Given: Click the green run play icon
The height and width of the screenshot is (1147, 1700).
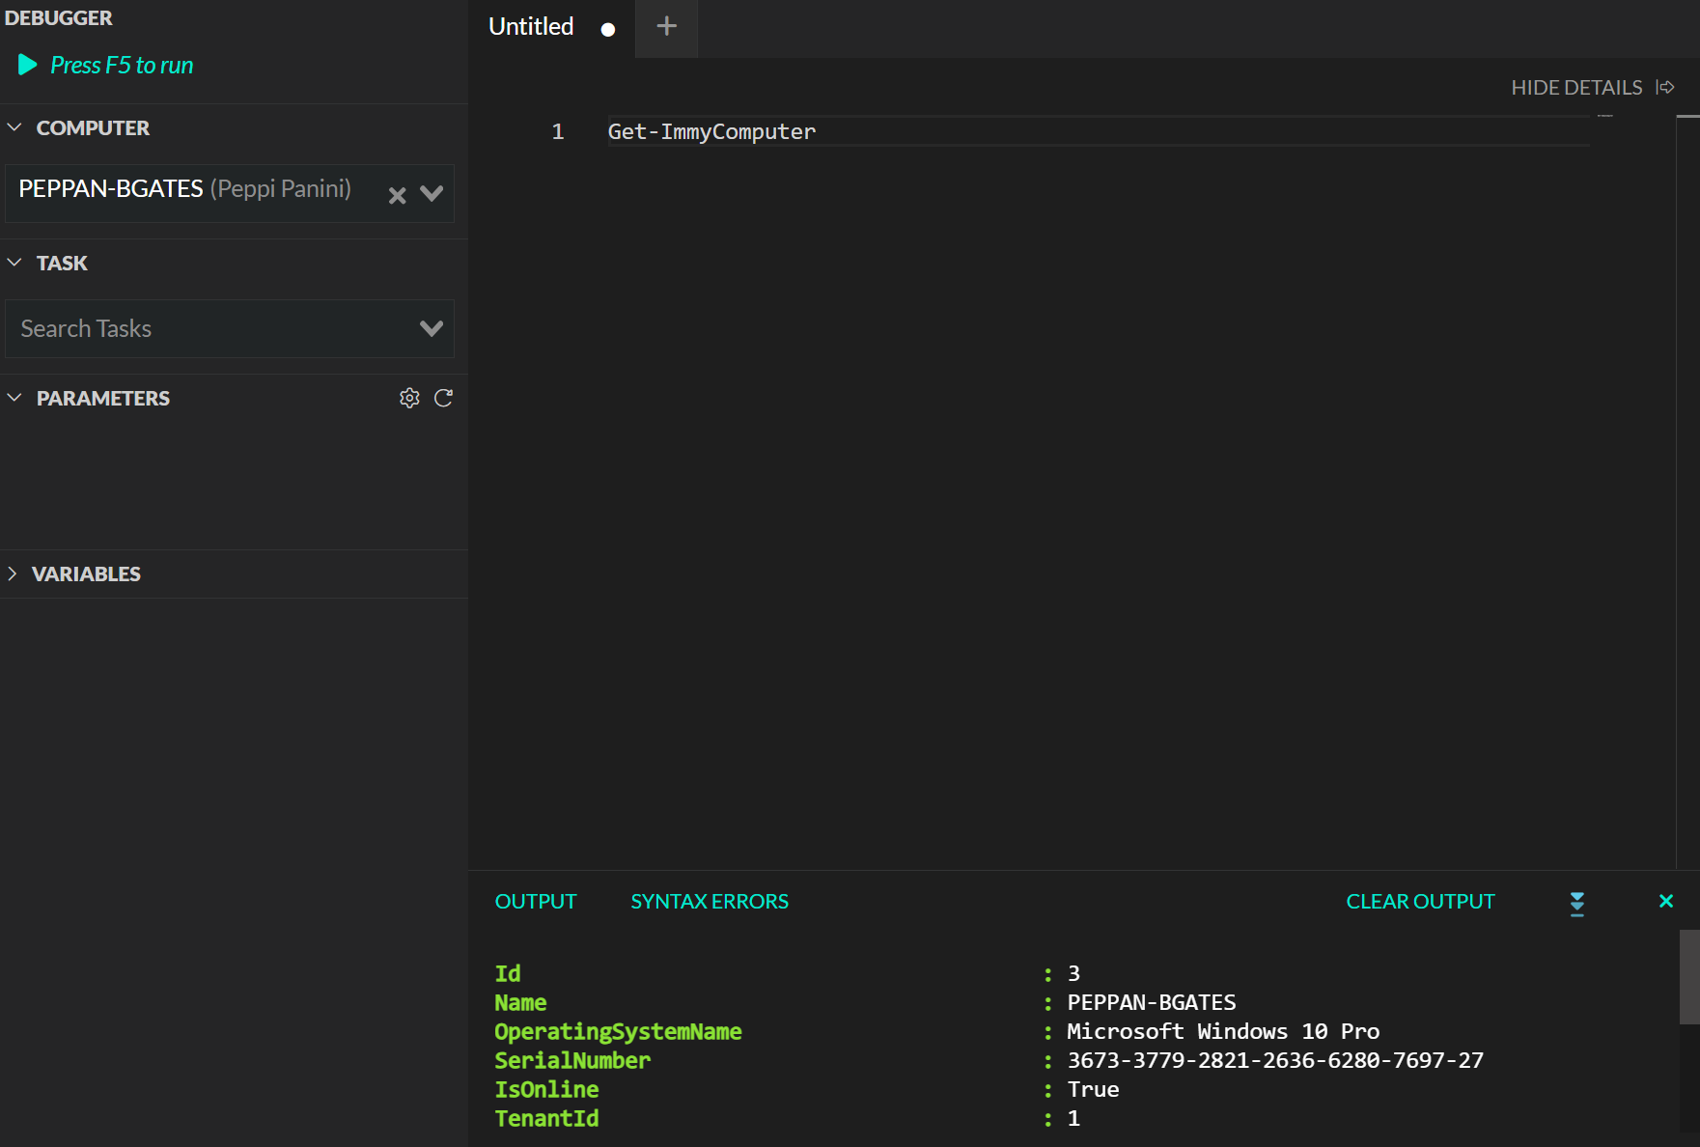Looking at the screenshot, I should point(27,65).
